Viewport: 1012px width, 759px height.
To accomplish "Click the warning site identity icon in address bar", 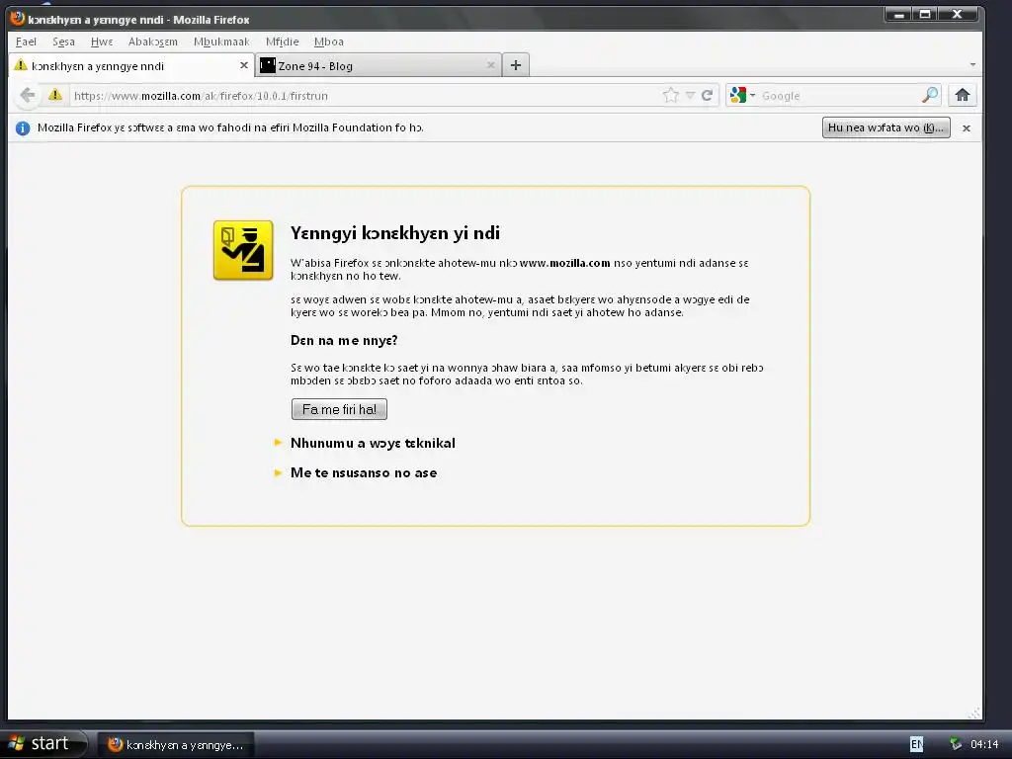I will coord(55,96).
